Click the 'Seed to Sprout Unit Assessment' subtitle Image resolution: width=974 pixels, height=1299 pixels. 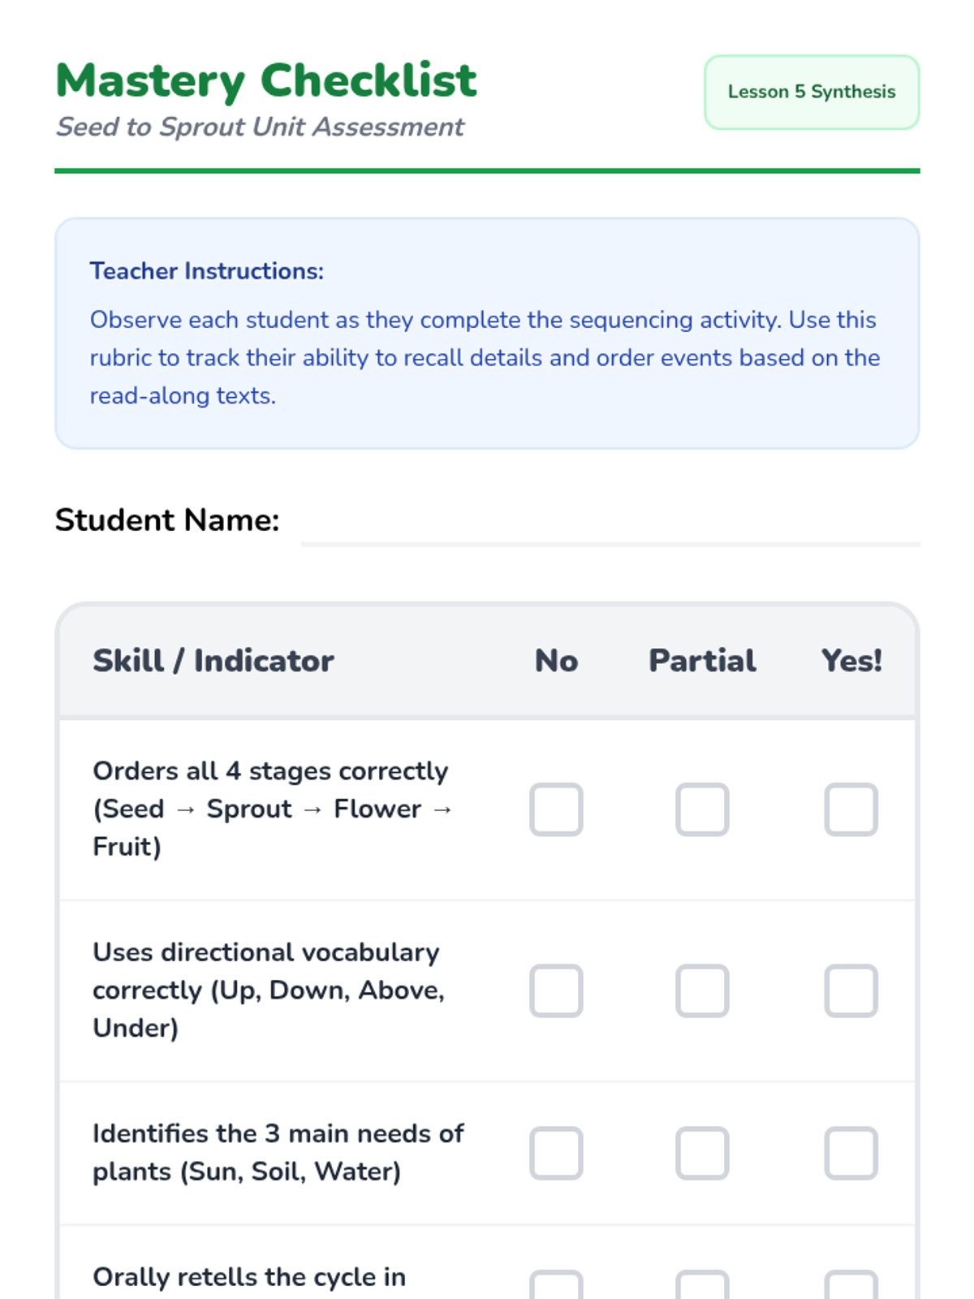click(260, 127)
